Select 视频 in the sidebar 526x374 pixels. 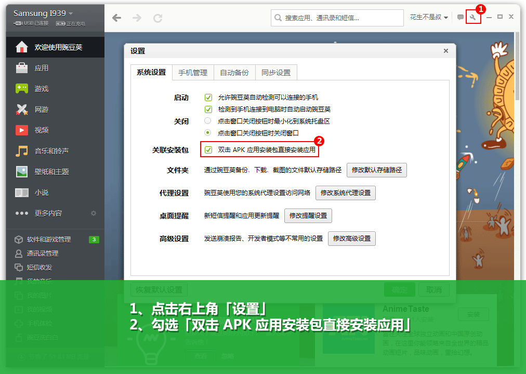pyautogui.click(x=42, y=130)
